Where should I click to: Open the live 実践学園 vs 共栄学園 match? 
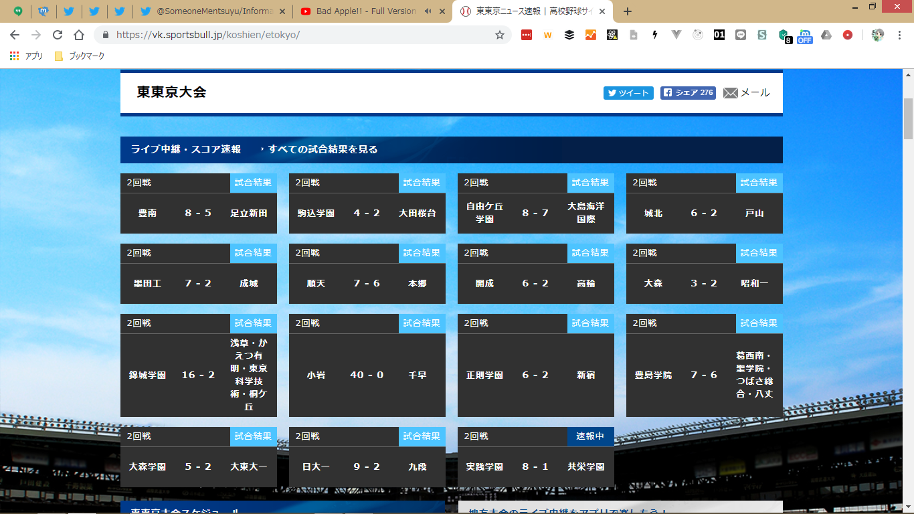point(535,466)
